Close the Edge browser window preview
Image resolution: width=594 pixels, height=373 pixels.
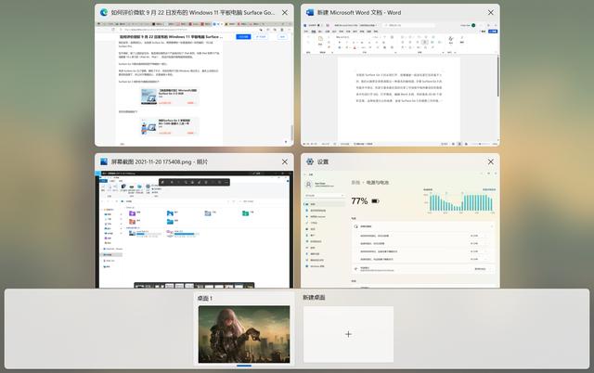[285, 14]
